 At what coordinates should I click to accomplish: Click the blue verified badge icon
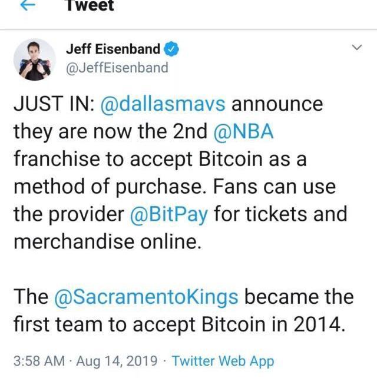click(x=171, y=49)
